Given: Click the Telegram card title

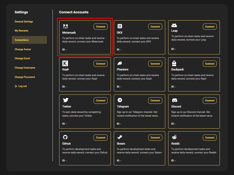Looking at the screenshot, I should click(123, 106).
